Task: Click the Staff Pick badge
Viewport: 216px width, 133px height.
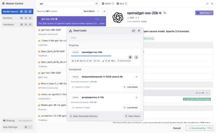Action: click(x=204, y=13)
